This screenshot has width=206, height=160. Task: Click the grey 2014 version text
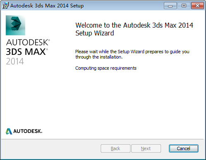point(15,61)
